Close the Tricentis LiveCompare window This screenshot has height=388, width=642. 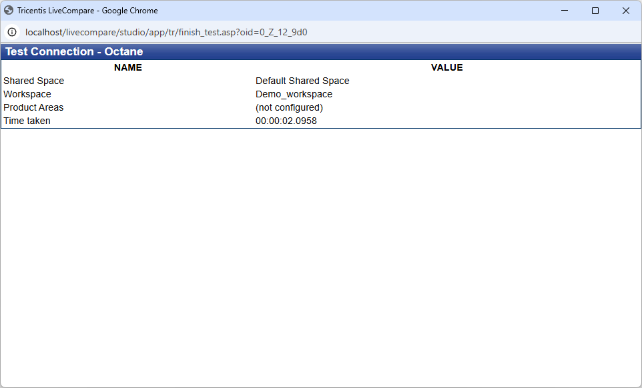tap(626, 11)
